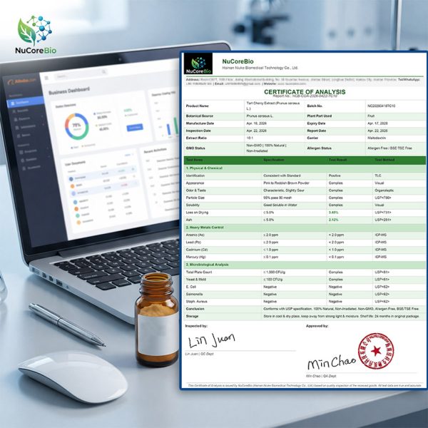The image size is (428, 428).
Task: Click the green 'NuCoreBio' company name in certificate header
Action: point(238,61)
